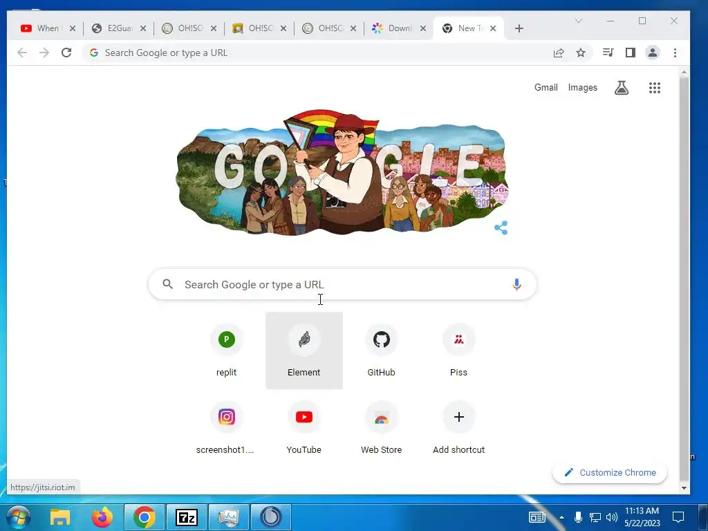Click the share page icon in address bar
This screenshot has height=531, width=708.
click(559, 53)
